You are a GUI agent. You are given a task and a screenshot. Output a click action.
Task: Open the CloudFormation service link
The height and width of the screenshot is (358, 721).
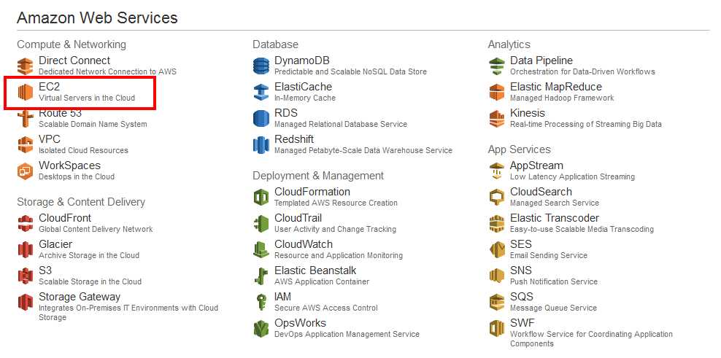coord(312,192)
